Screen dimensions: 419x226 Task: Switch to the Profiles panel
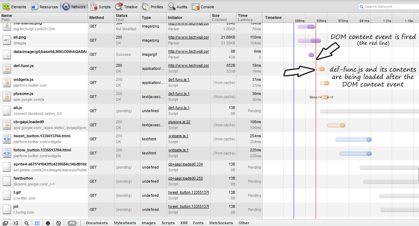click(152, 7)
